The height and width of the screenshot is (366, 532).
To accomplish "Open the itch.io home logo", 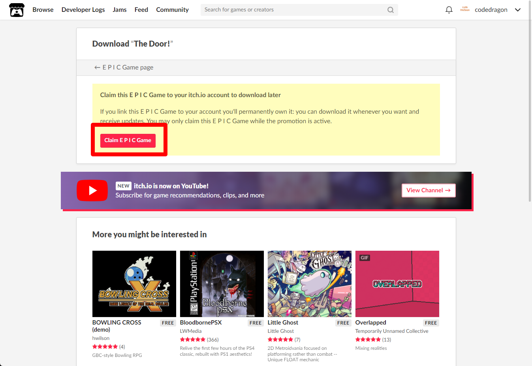I will pos(17,10).
